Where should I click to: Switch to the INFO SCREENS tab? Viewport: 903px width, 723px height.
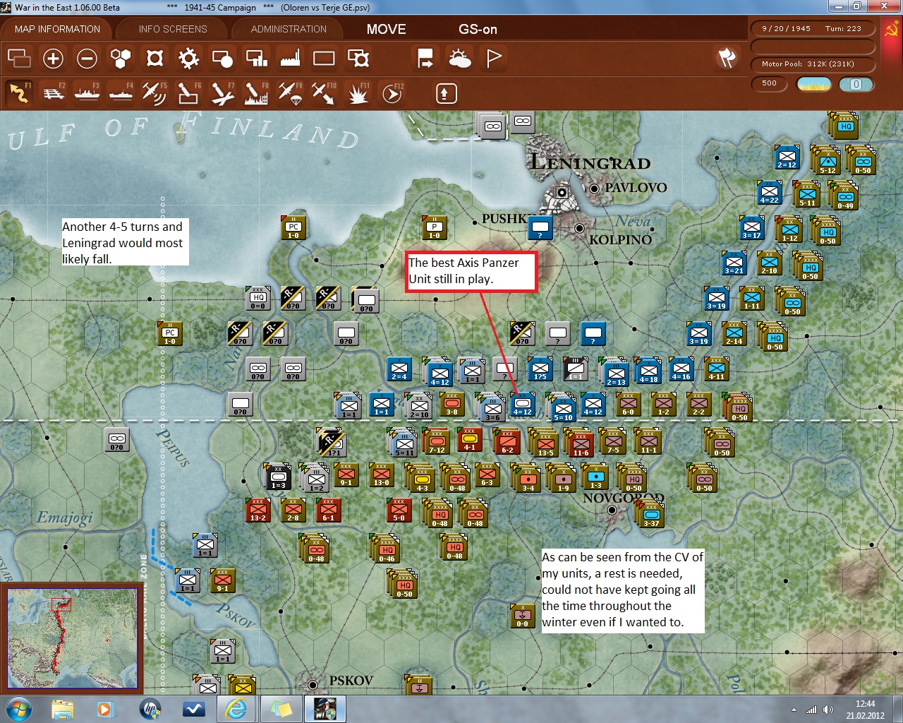(173, 29)
